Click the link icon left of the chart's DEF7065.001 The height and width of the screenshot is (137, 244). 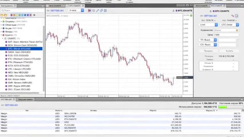pos(48,11)
